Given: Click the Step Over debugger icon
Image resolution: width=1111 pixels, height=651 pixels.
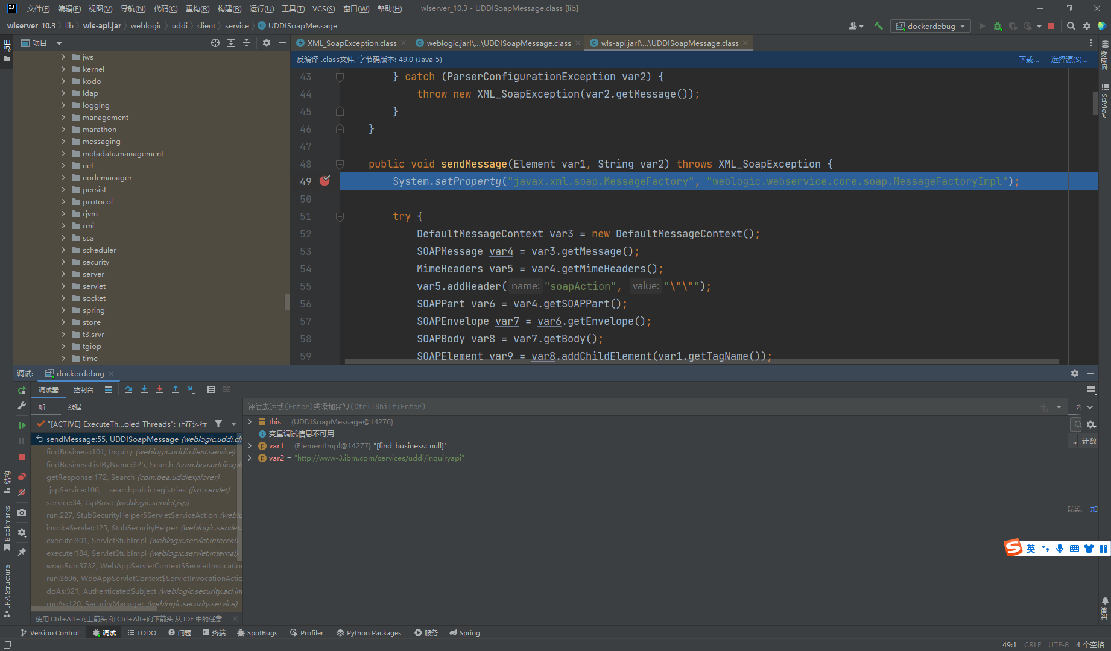Looking at the screenshot, I should (128, 389).
